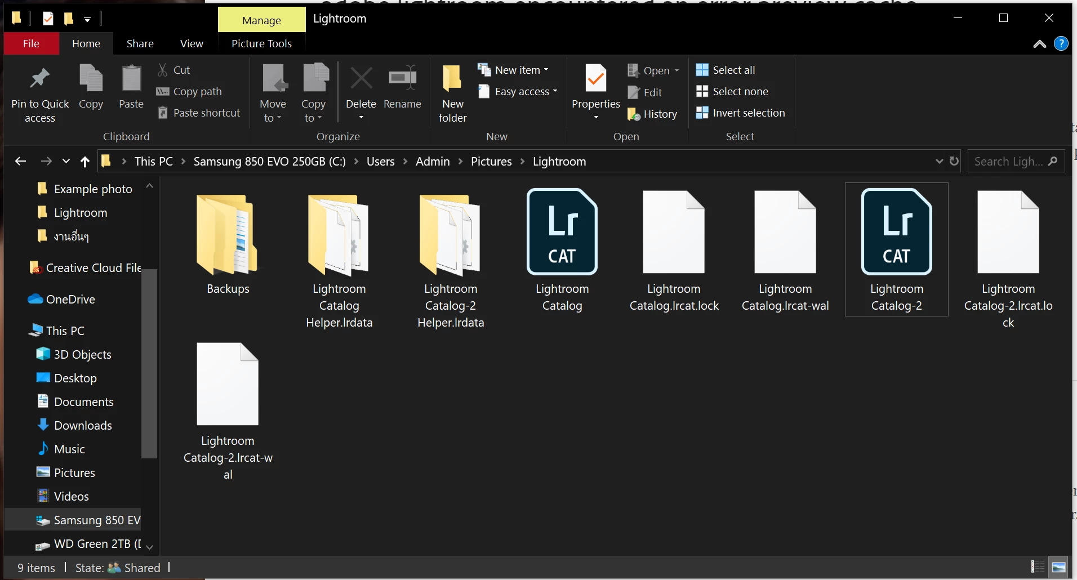Open the New item dropdown

tap(513, 70)
